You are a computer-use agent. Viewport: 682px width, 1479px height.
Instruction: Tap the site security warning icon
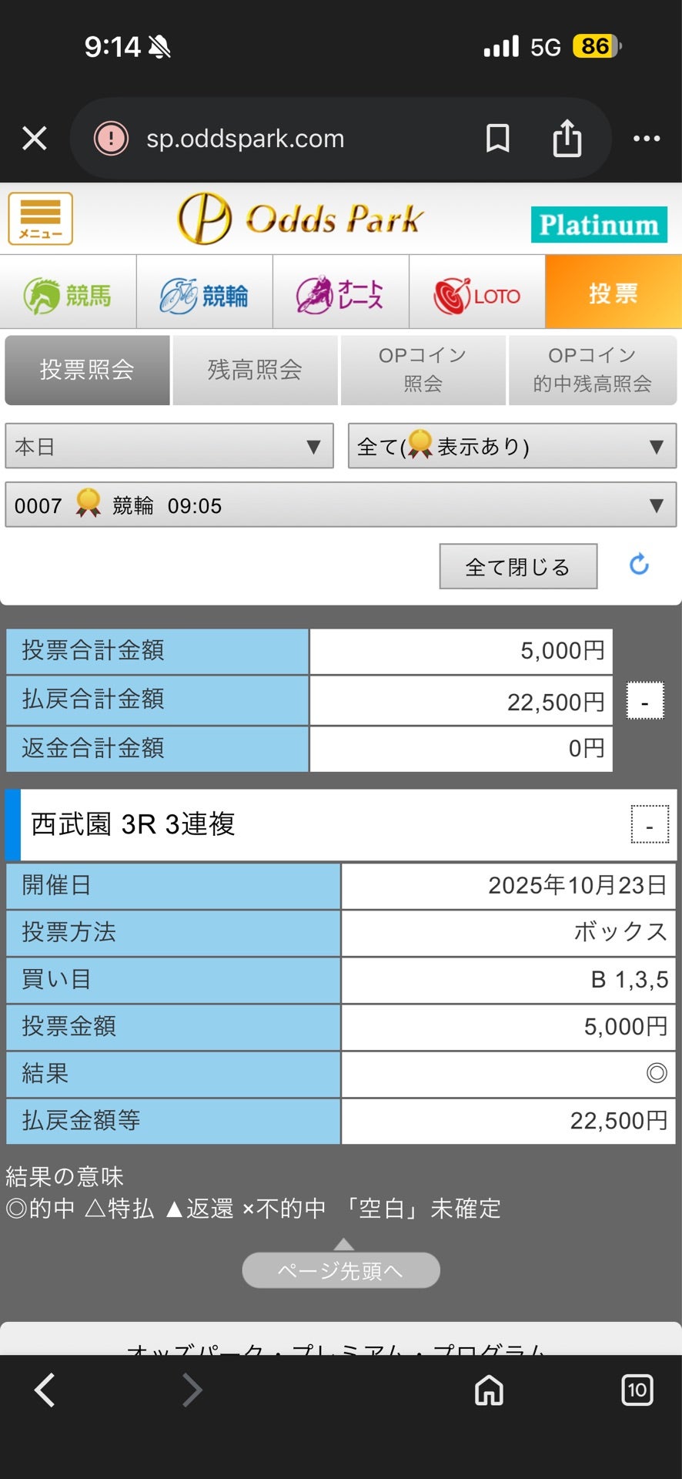point(111,139)
